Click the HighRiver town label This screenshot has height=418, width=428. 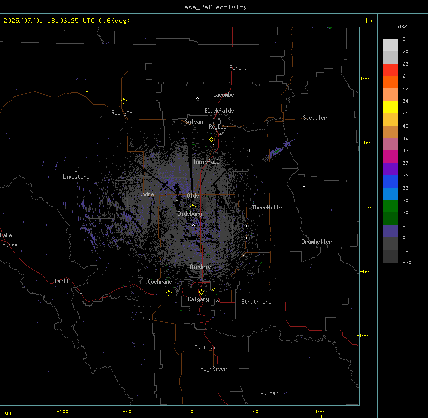click(x=214, y=369)
